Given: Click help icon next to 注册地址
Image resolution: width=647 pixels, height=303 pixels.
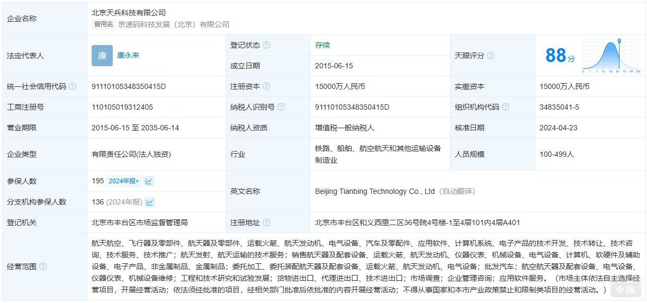Looking at the screenshot, I should [266, 222].
